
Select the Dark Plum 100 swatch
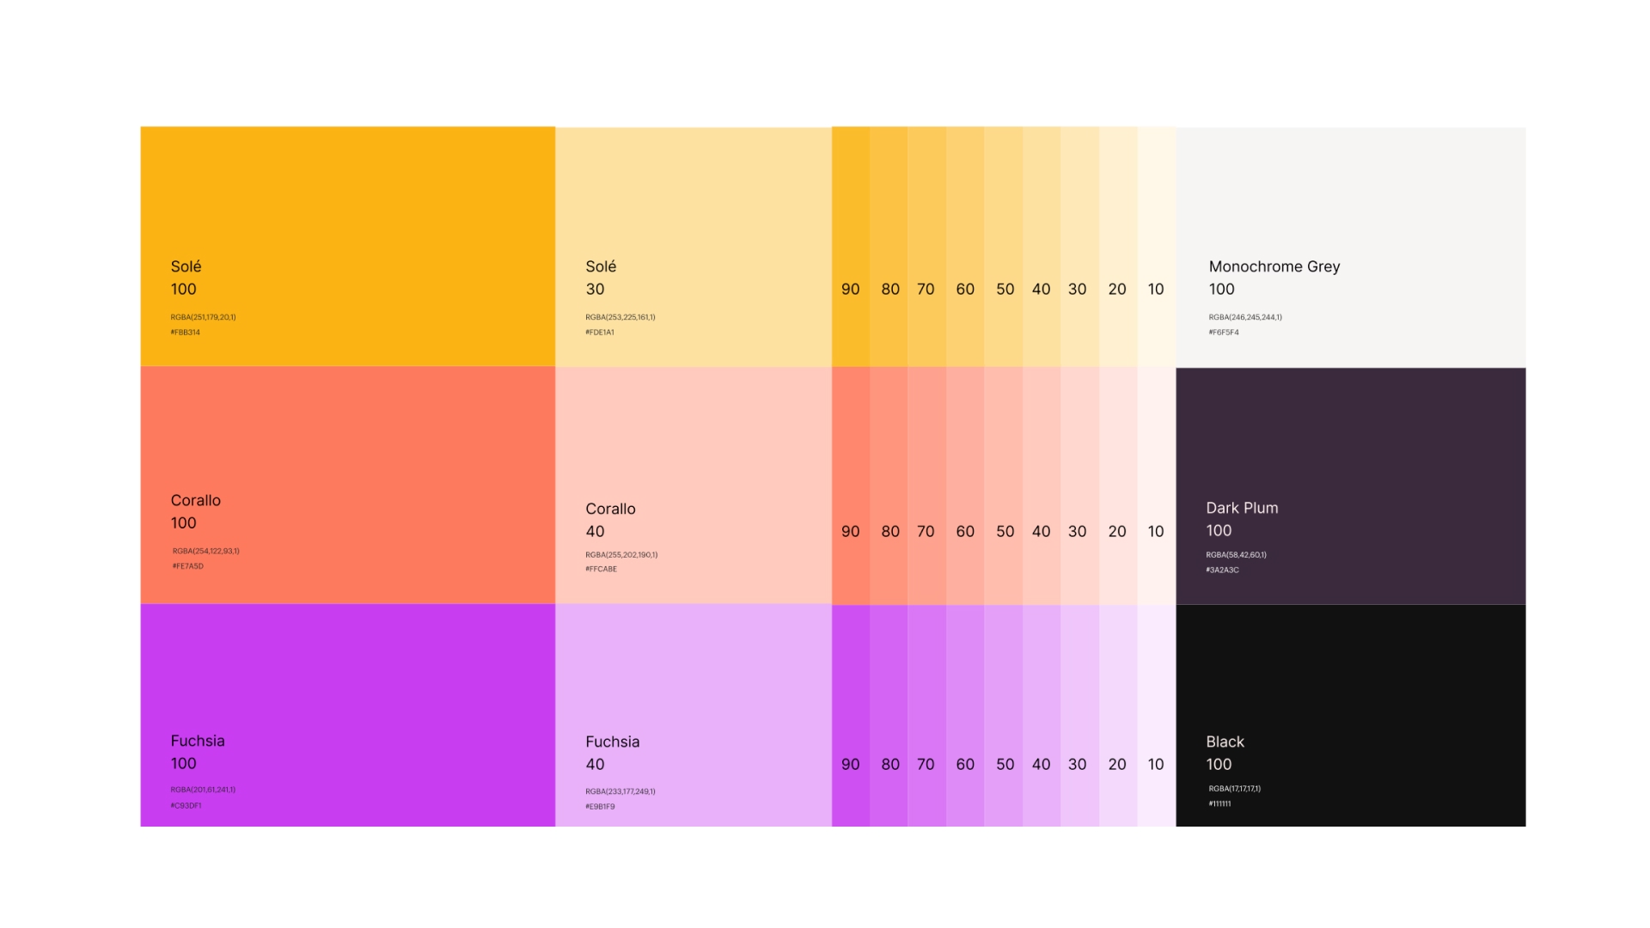click(1350, 485)
